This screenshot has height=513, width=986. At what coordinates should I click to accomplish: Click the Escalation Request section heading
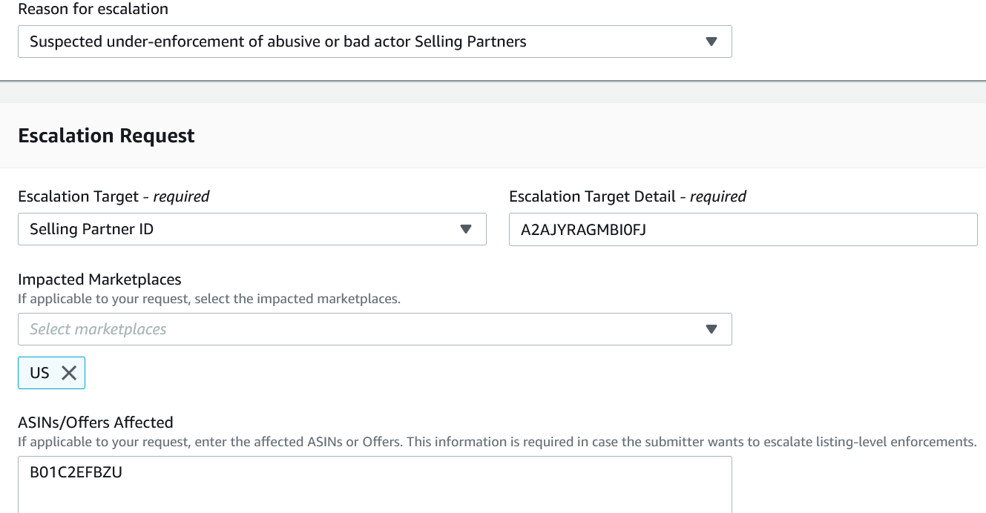[x=106, y=136]
